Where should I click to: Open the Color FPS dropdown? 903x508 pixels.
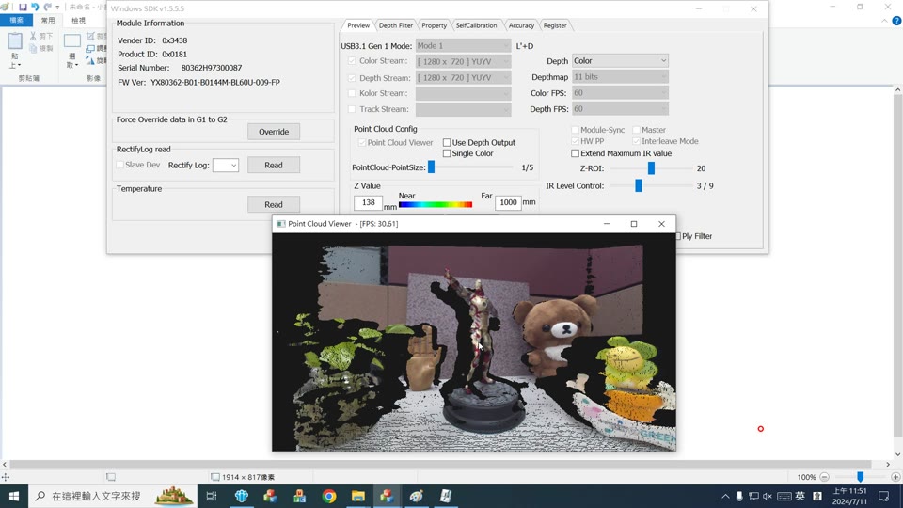coord(620,93)
